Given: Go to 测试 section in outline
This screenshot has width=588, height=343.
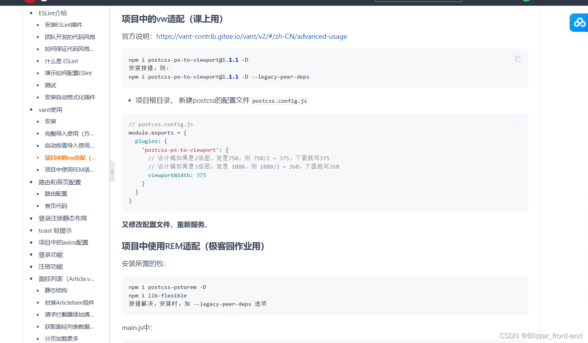Looking at the screenshot, I should (50, 85).
